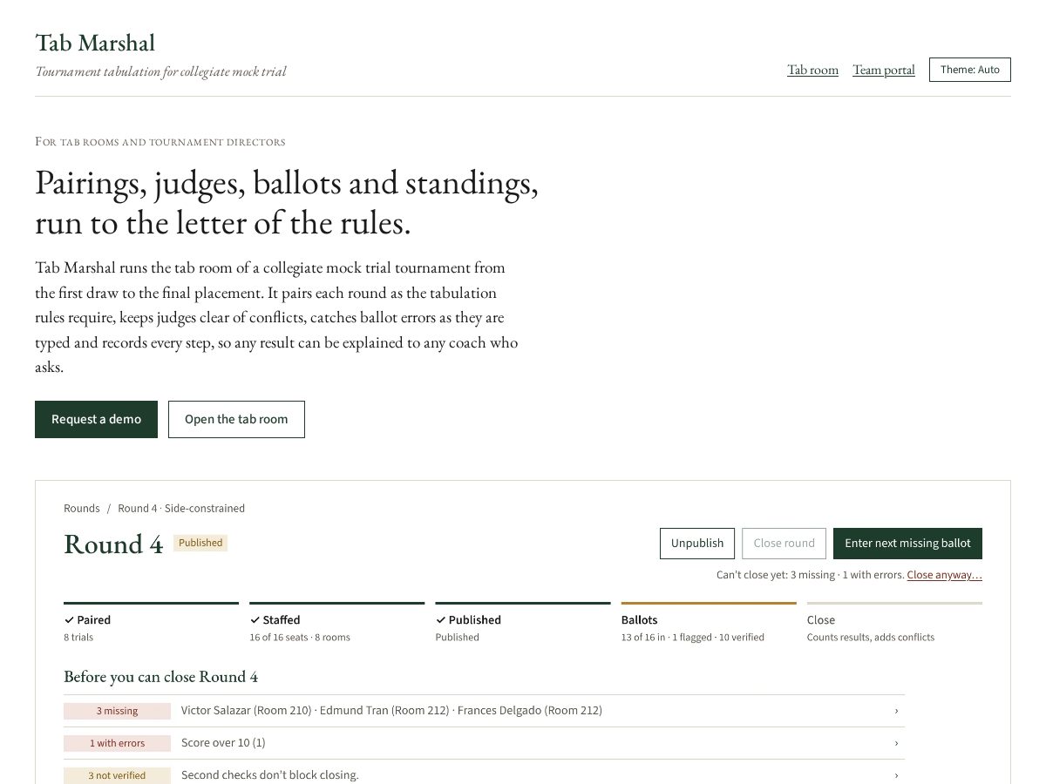Click the greyed-out Close round button

point(784,543)
